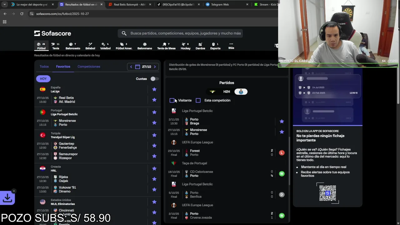Unfavorite the LaLiga league star
The height and width of the screenshot is (225, 400).
pyautogui.click(x=154, y=89)
